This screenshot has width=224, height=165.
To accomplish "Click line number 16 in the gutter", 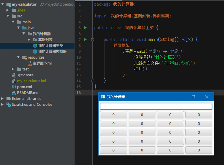I will tap(79, 93).
